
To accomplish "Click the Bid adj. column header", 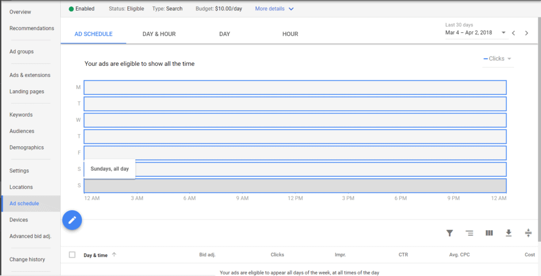I will click(207, 255).
